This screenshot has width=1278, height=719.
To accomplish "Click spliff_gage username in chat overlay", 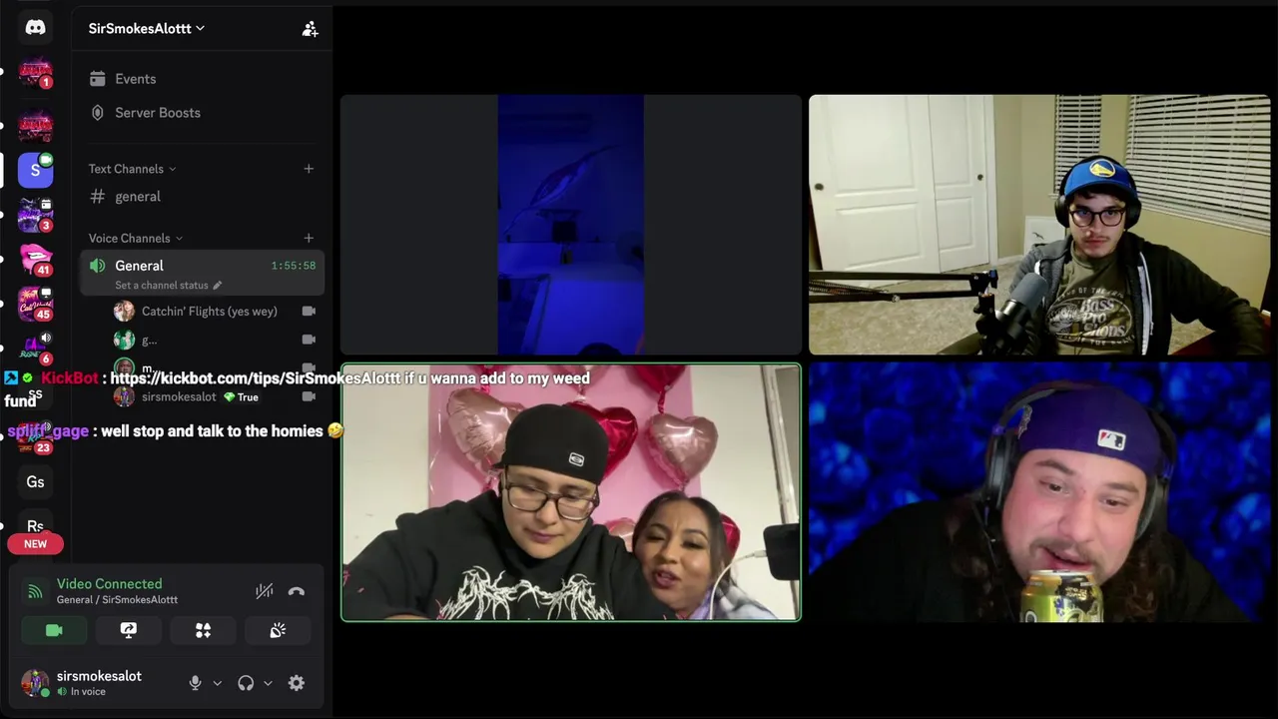I will click(x=48, y=431).
